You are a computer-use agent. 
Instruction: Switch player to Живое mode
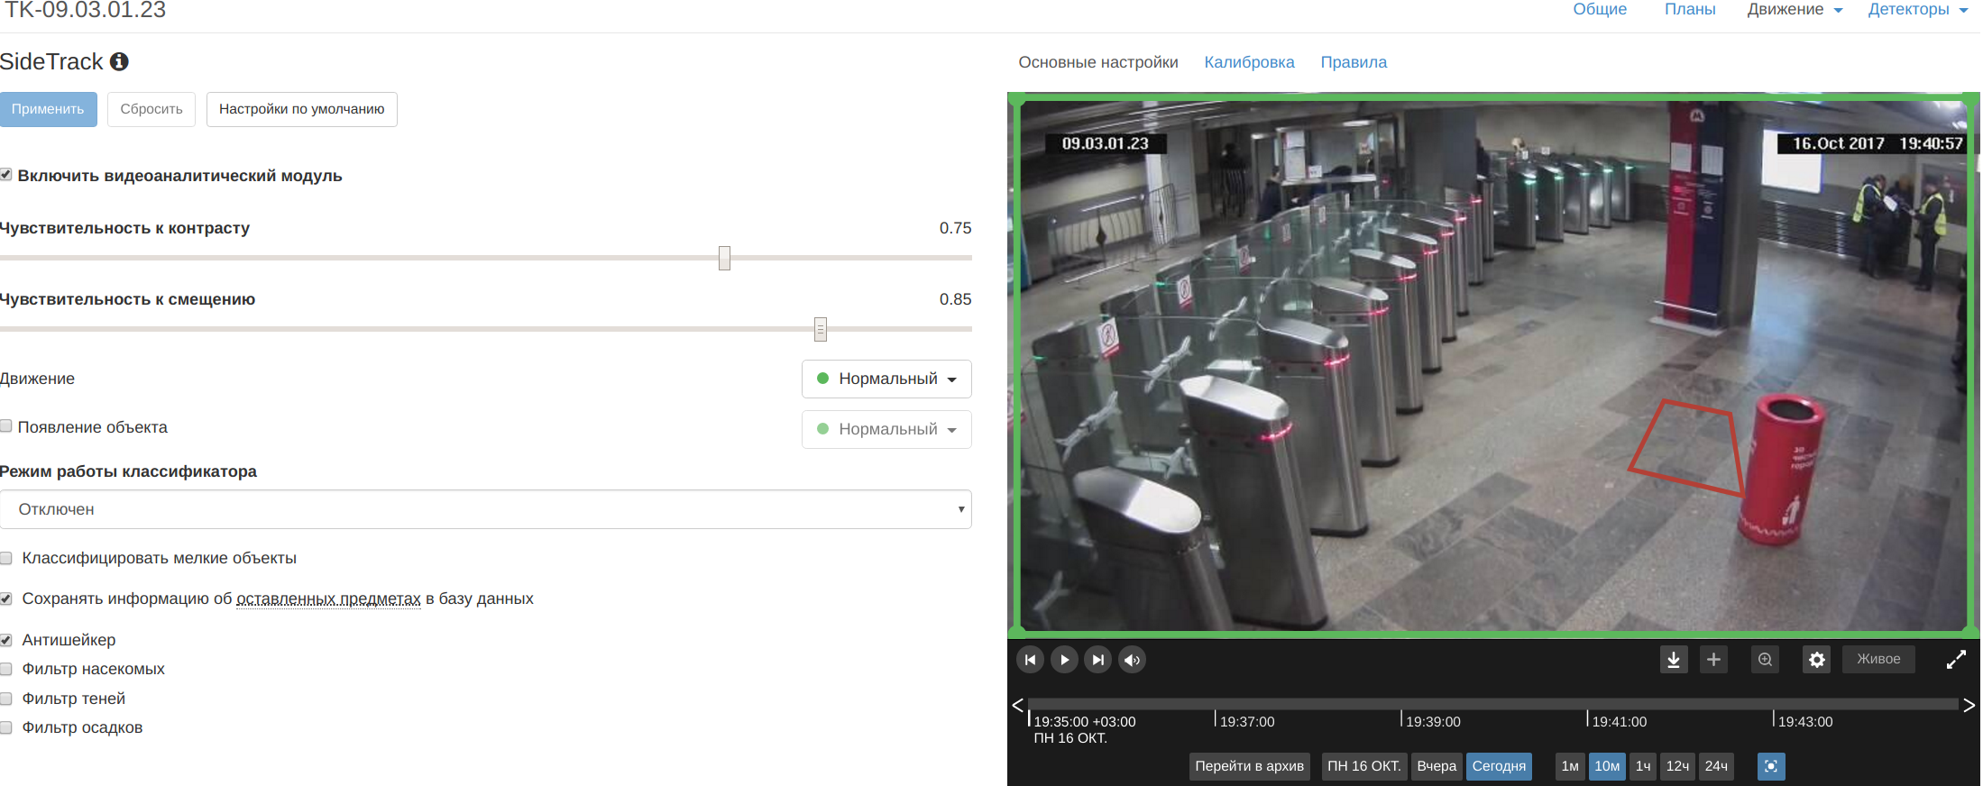pos(1878,659)
